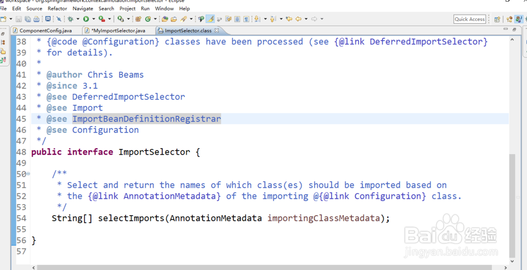
Task: Click the Skip All Breakpoints icon
Action: (x=59, y=19)
